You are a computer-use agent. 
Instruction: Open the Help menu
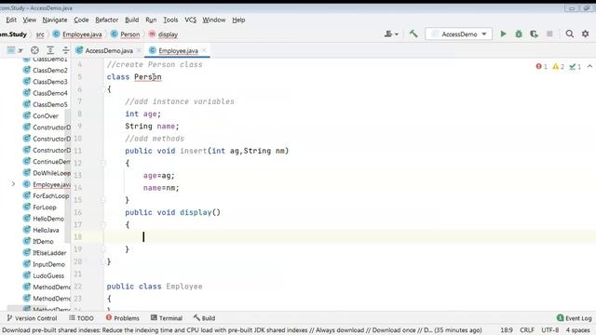point(238,20)
